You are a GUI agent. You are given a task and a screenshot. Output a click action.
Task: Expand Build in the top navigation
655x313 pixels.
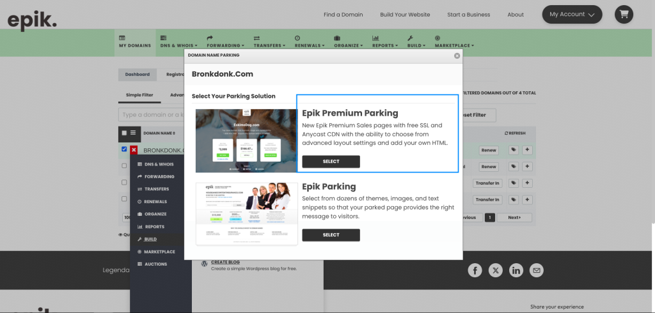pos(416,42)
